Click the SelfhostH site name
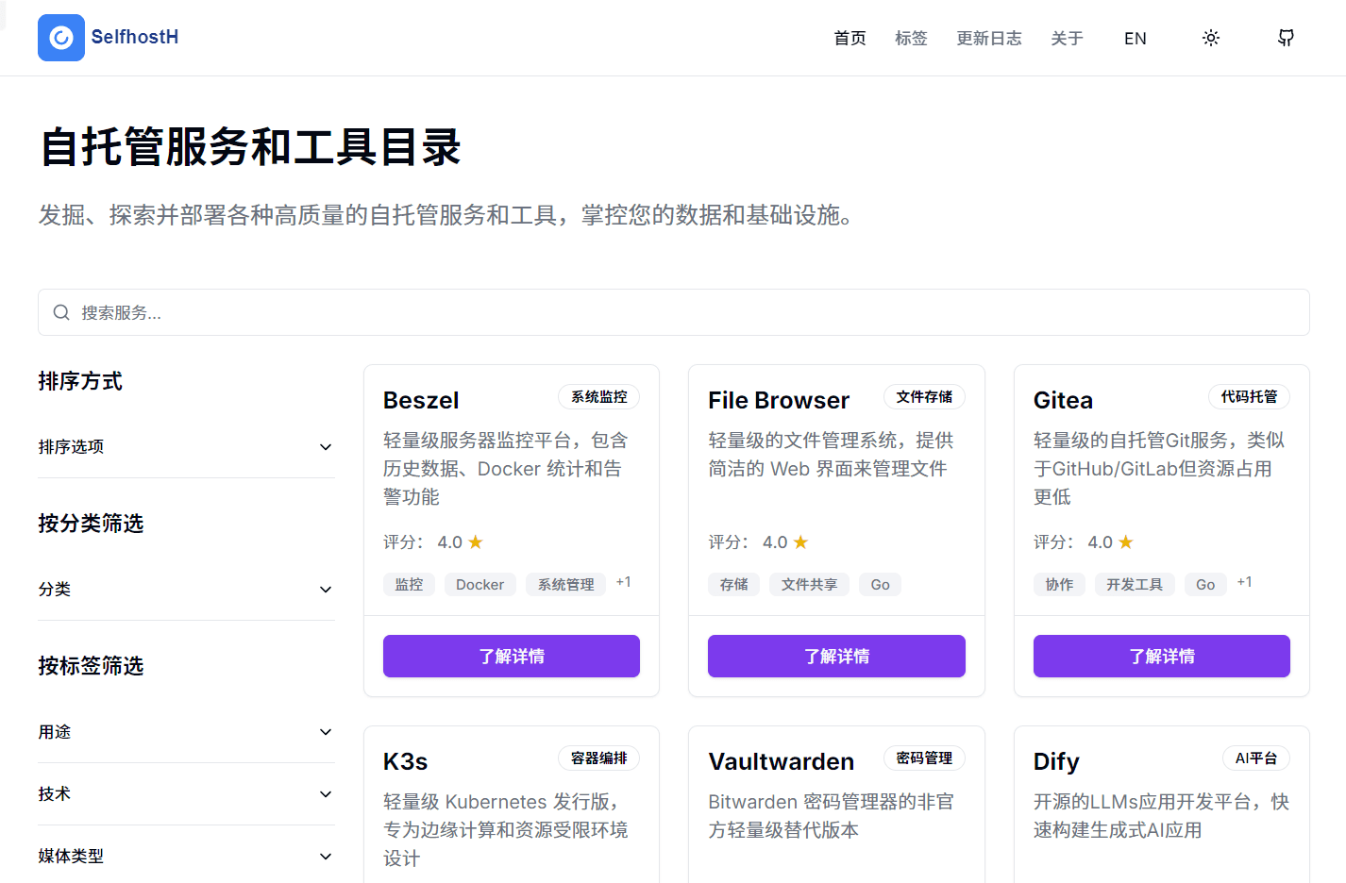 (x=135, y=37)
